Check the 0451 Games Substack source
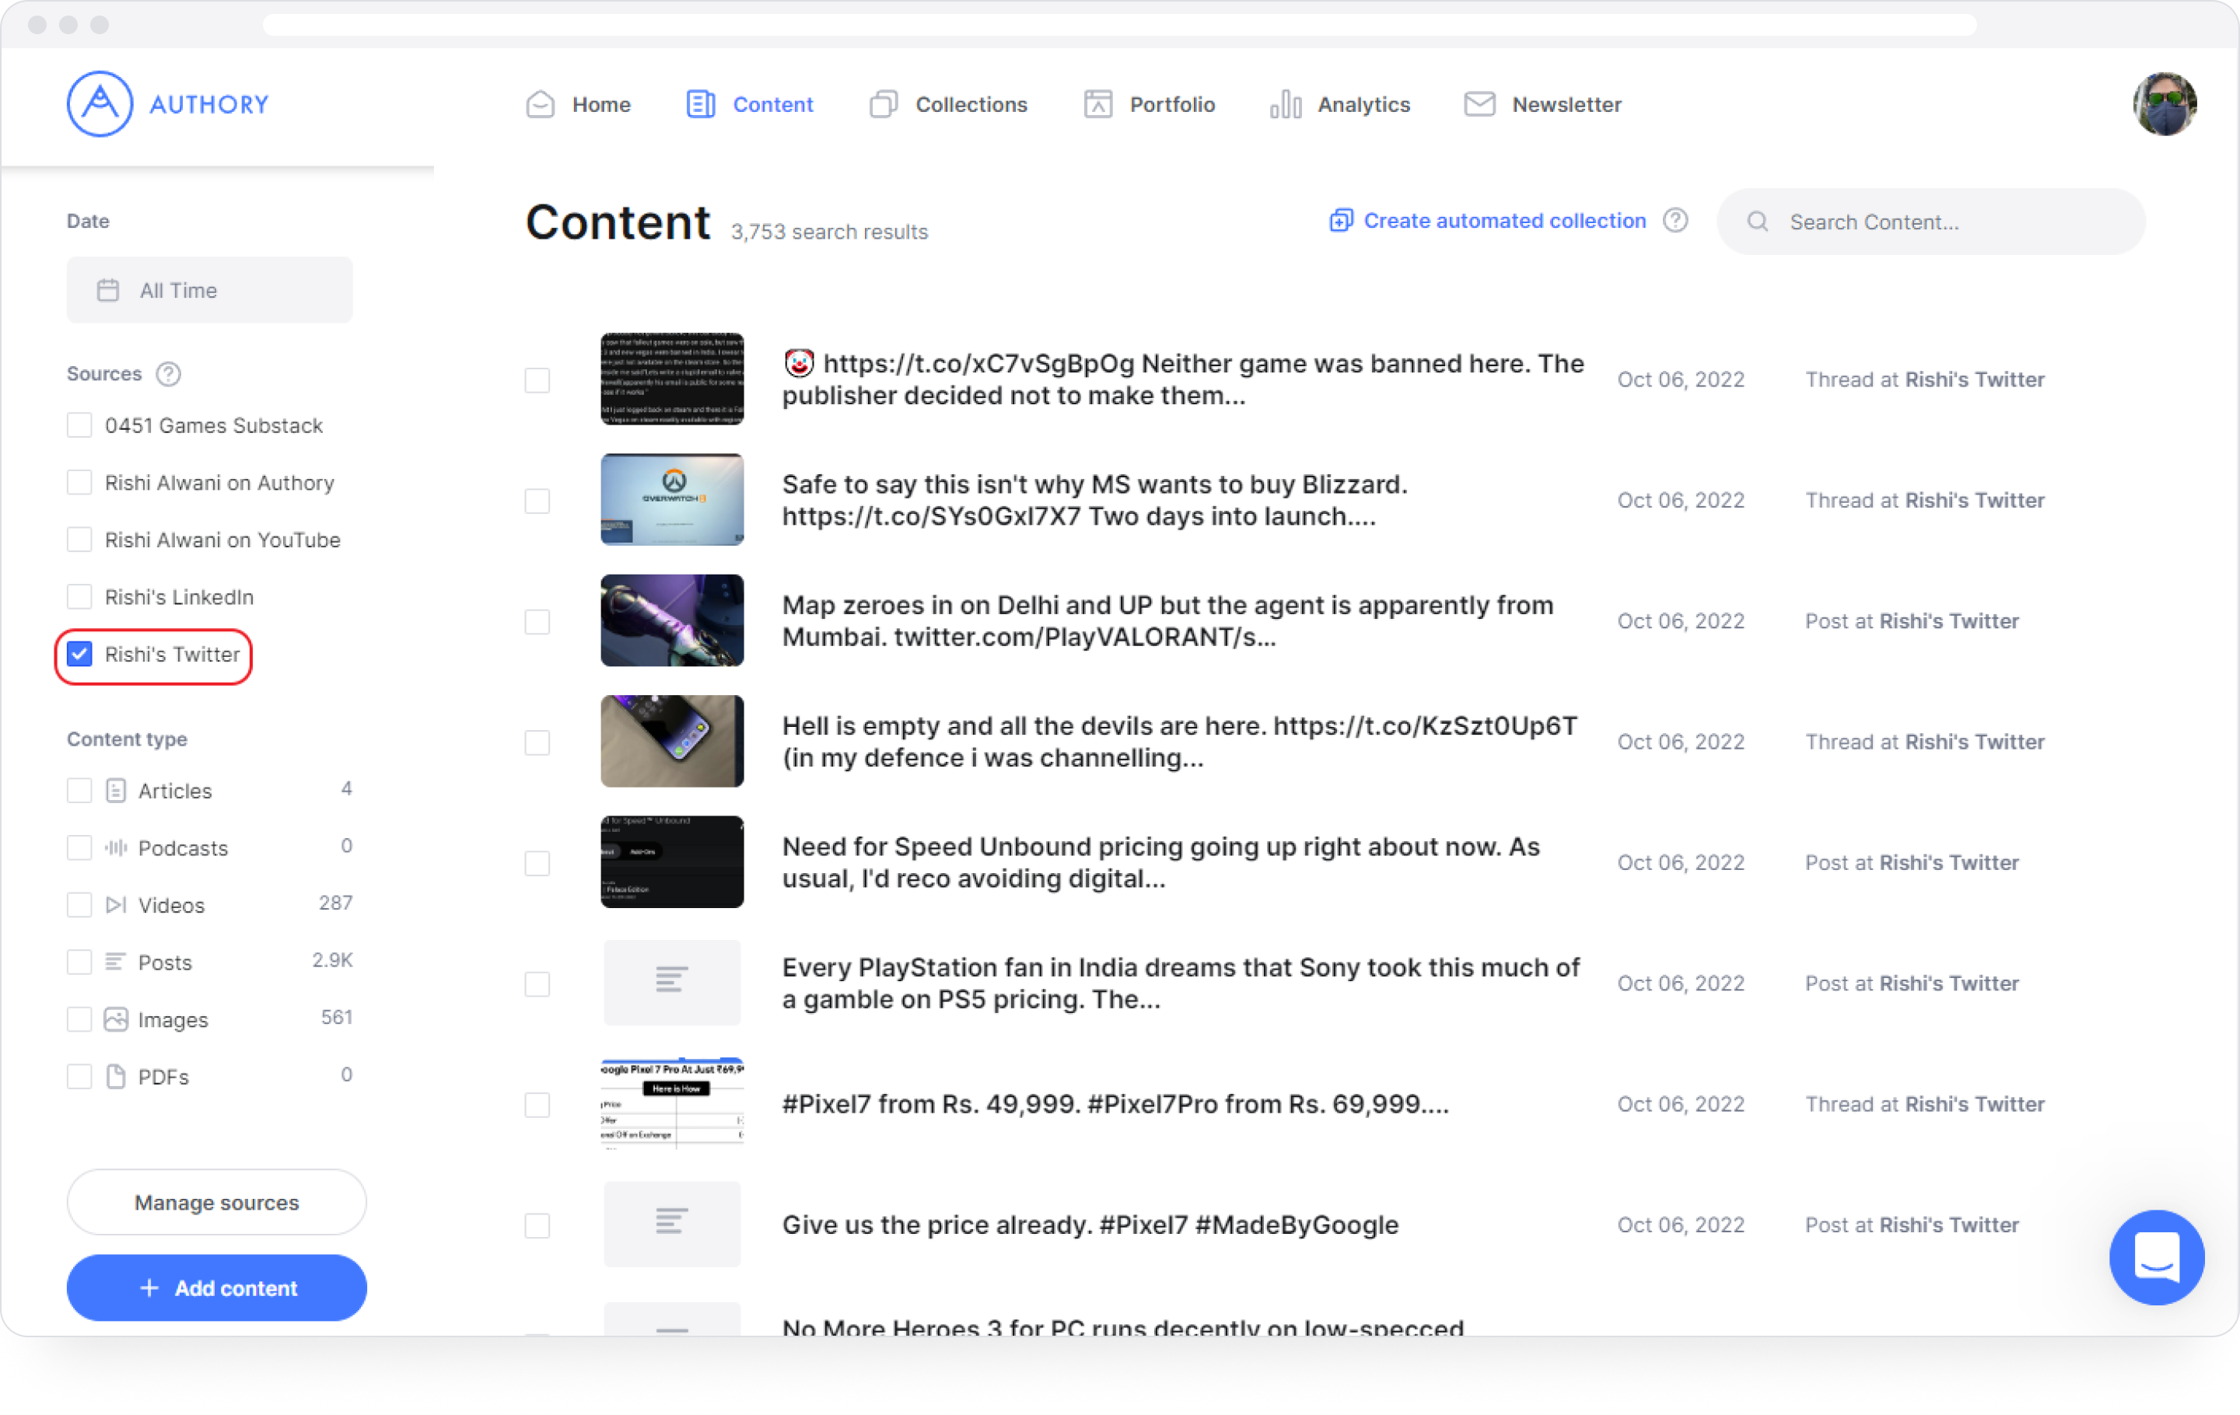The width and height of the screenshot is (2240, 1415). [79, 424]
